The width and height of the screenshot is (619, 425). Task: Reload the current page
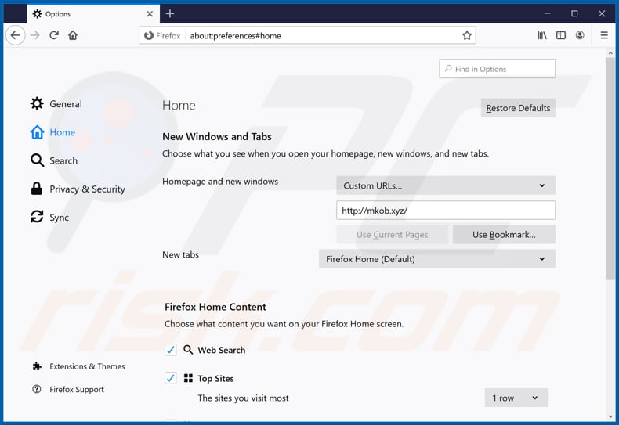(x=54, y=35)
